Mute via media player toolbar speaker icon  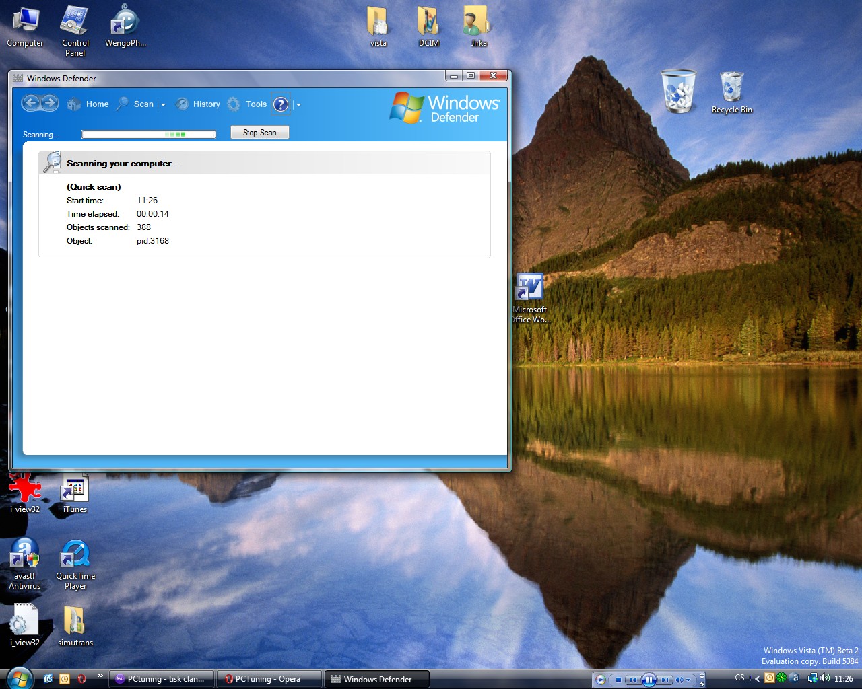679,680
